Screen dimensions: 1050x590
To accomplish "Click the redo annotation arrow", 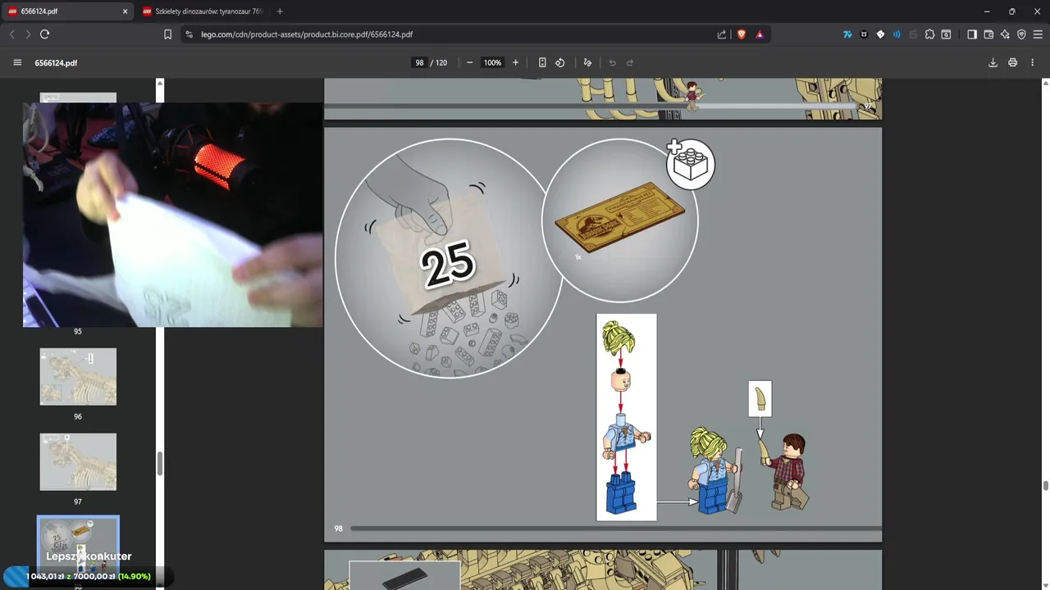I will pyautogui.click(x=630, y=62).
